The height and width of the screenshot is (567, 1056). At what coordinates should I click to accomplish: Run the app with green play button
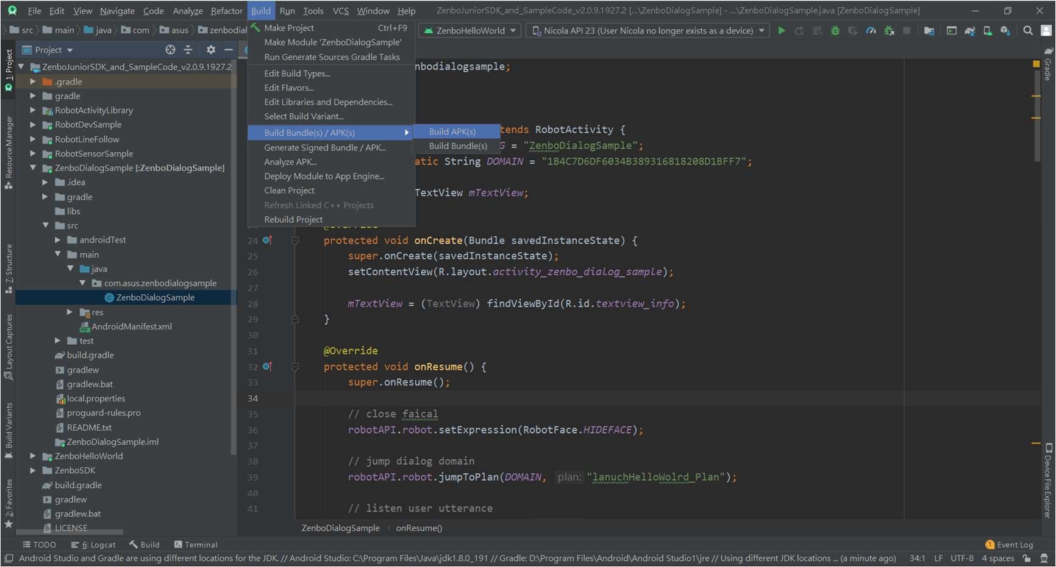click(x=781, y=30)
